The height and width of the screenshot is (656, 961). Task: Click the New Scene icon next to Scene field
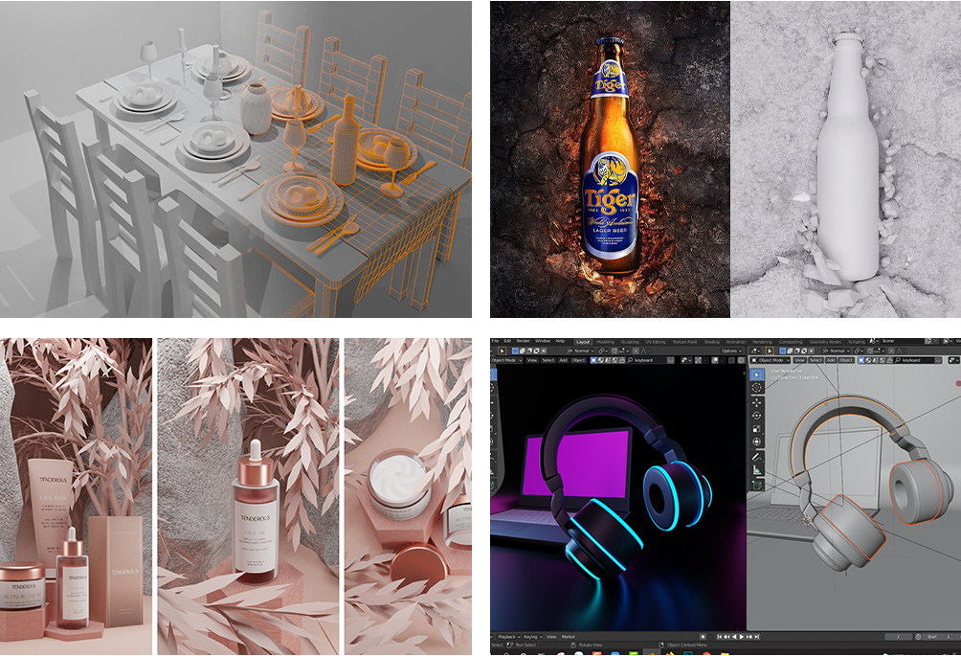click(x=927, y=341)
